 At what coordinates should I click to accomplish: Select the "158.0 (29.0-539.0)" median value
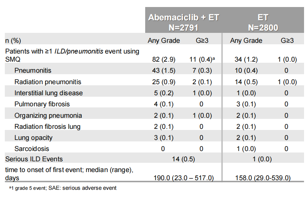[263, 178]
